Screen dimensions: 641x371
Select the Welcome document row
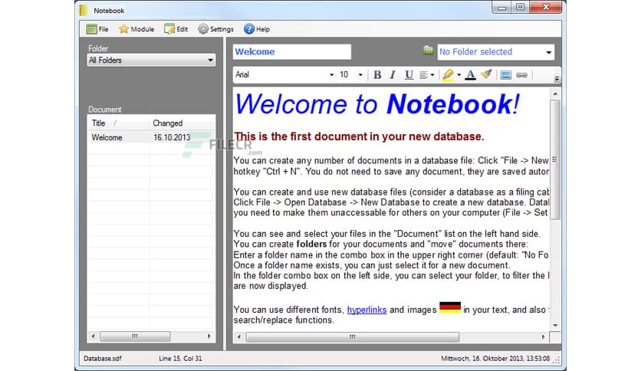[x=151, y=137]
